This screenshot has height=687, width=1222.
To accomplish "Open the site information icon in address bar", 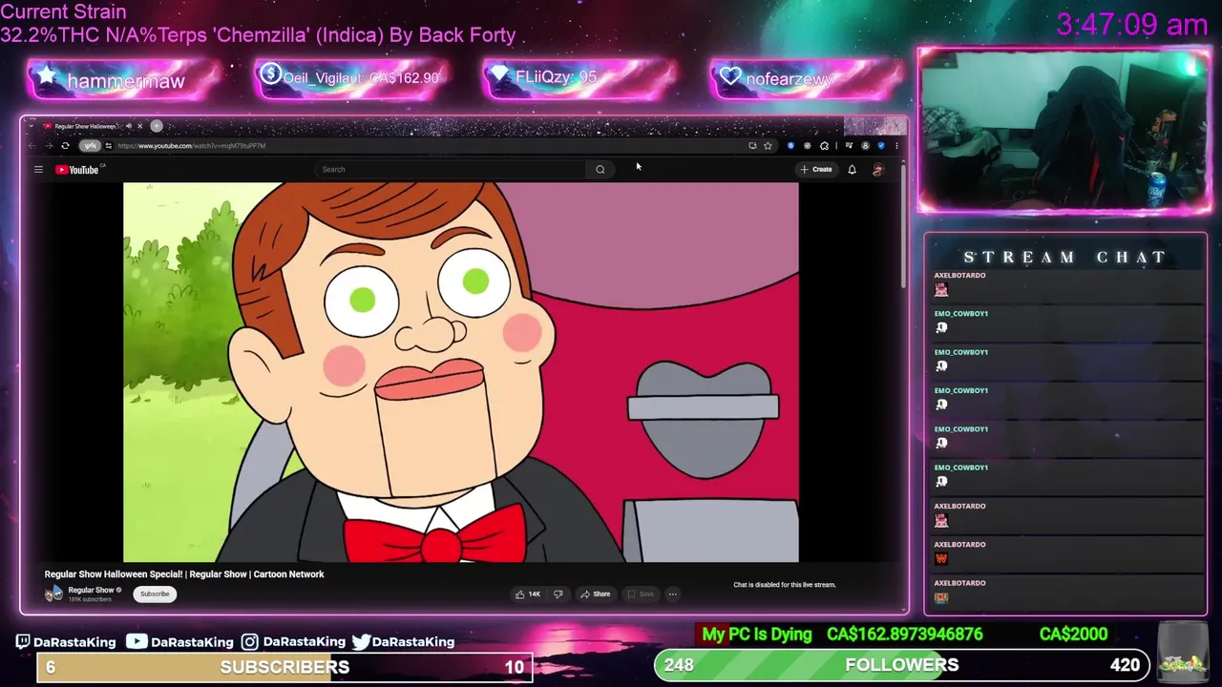I will (x=109, y=146).
